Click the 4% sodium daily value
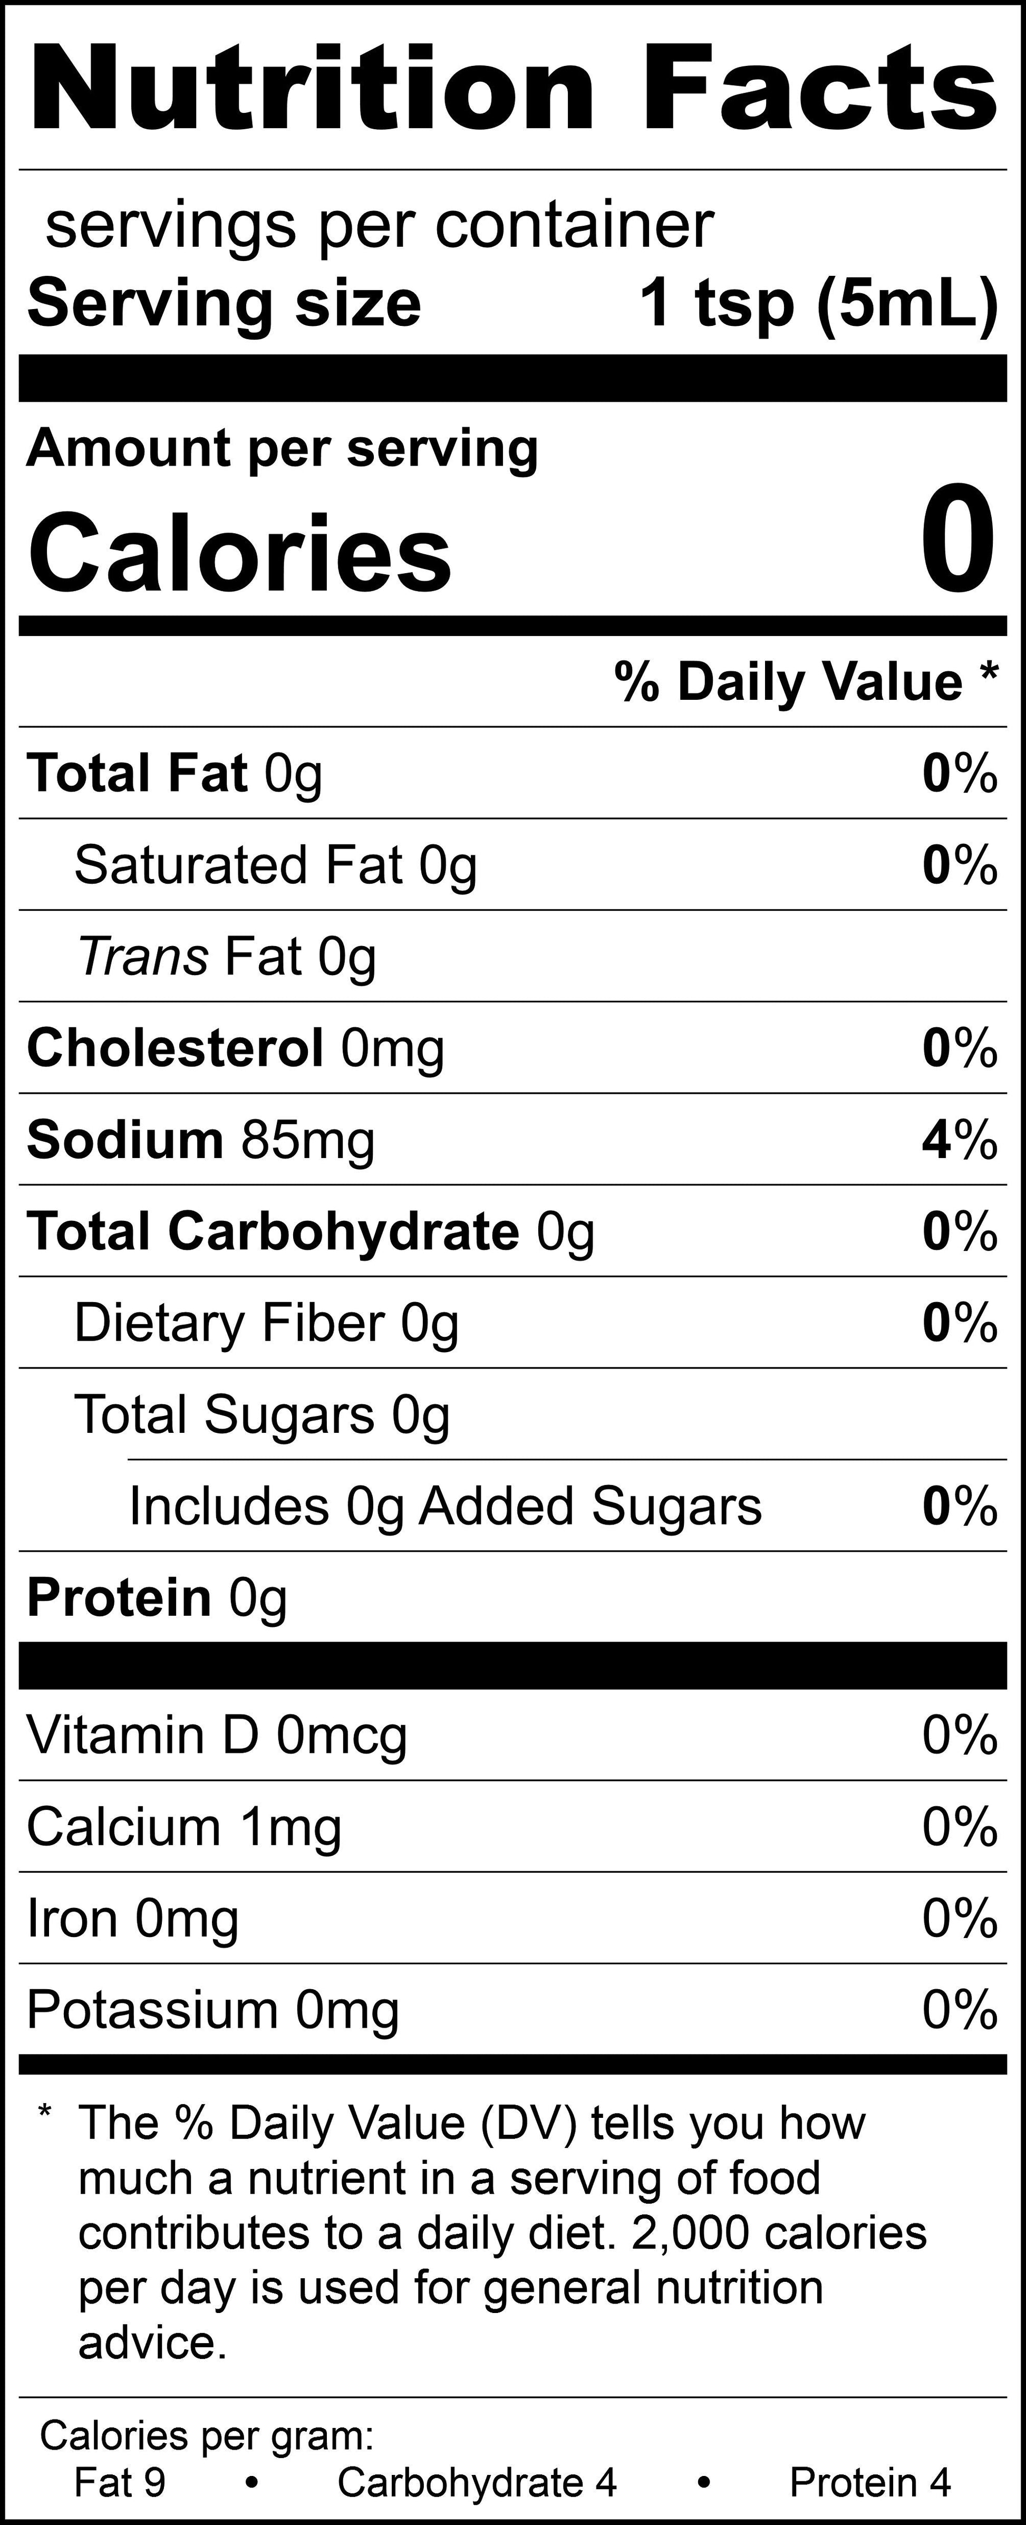 point(960,1140)
